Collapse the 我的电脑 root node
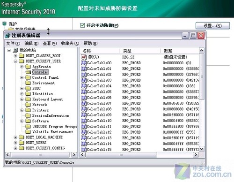Viewport: 234px width, 182px height. (9, 50)
